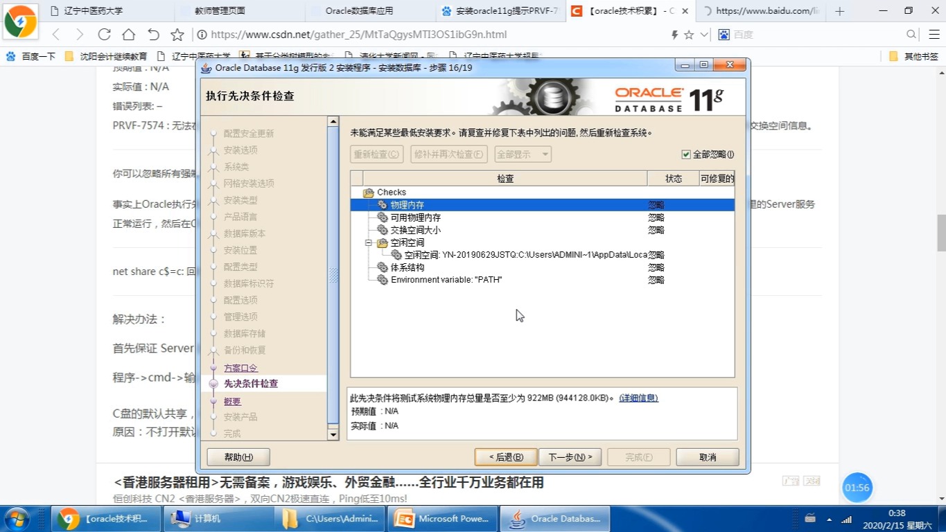Screen dimensions: 946x532
Task: Reload the page with the refresh icon
Action: 104,35
